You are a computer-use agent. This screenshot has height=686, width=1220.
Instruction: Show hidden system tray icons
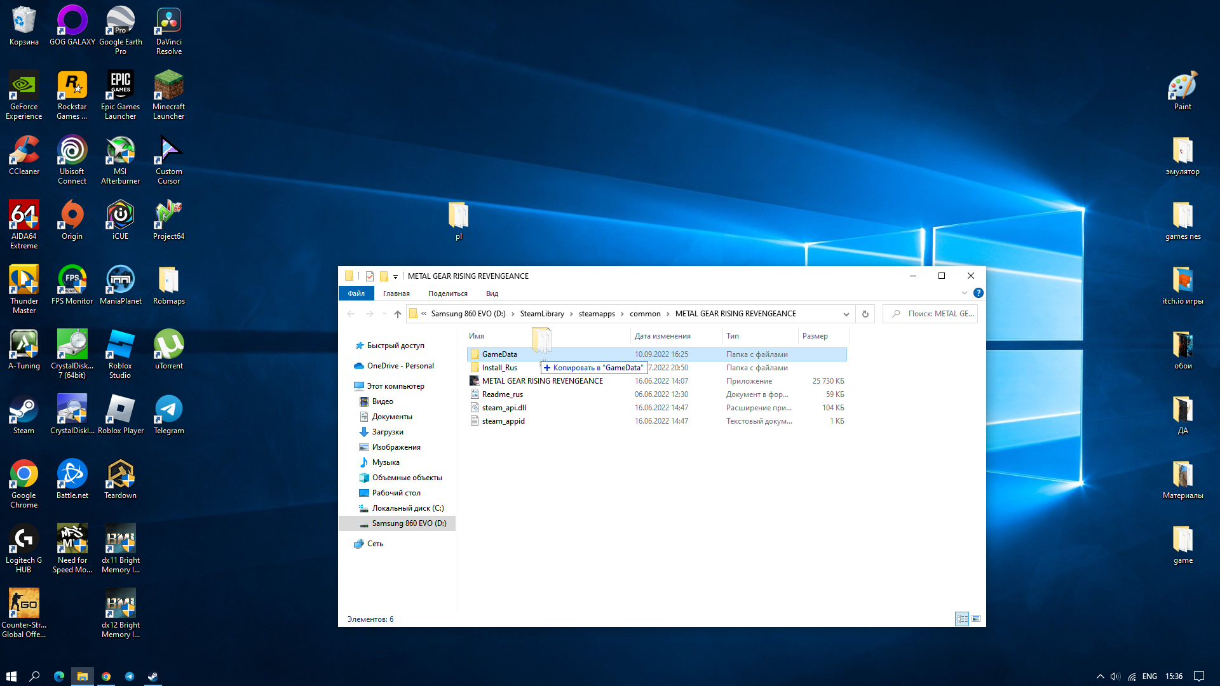click(x=1100, y=676)
